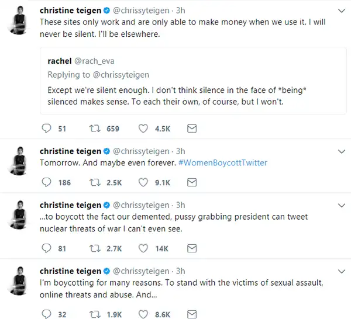Like the tweet with 9.1K likes

coord(143,182)
